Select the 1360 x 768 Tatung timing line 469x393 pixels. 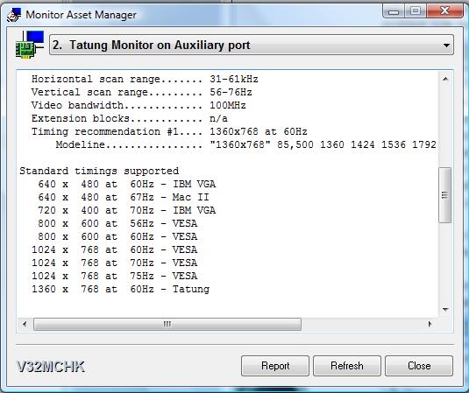point(121,289)
